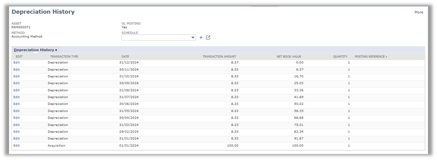Select the date 01/01/2024
437x160 pixels.
tap(129, 145)
